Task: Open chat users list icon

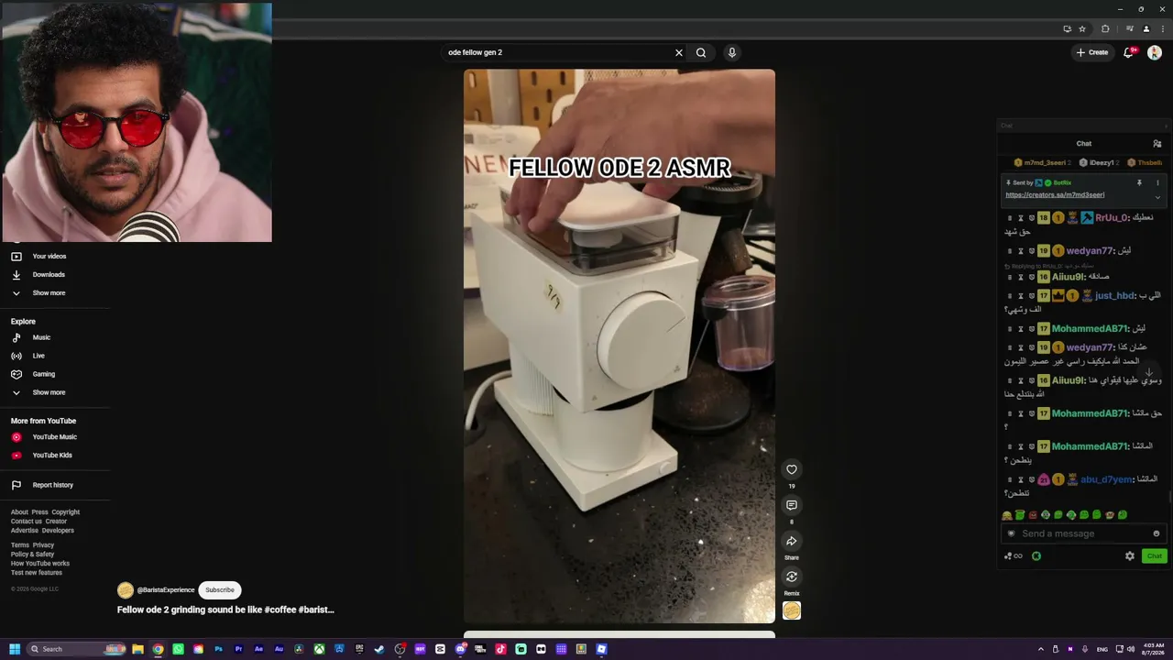Action: point(1157,144)
